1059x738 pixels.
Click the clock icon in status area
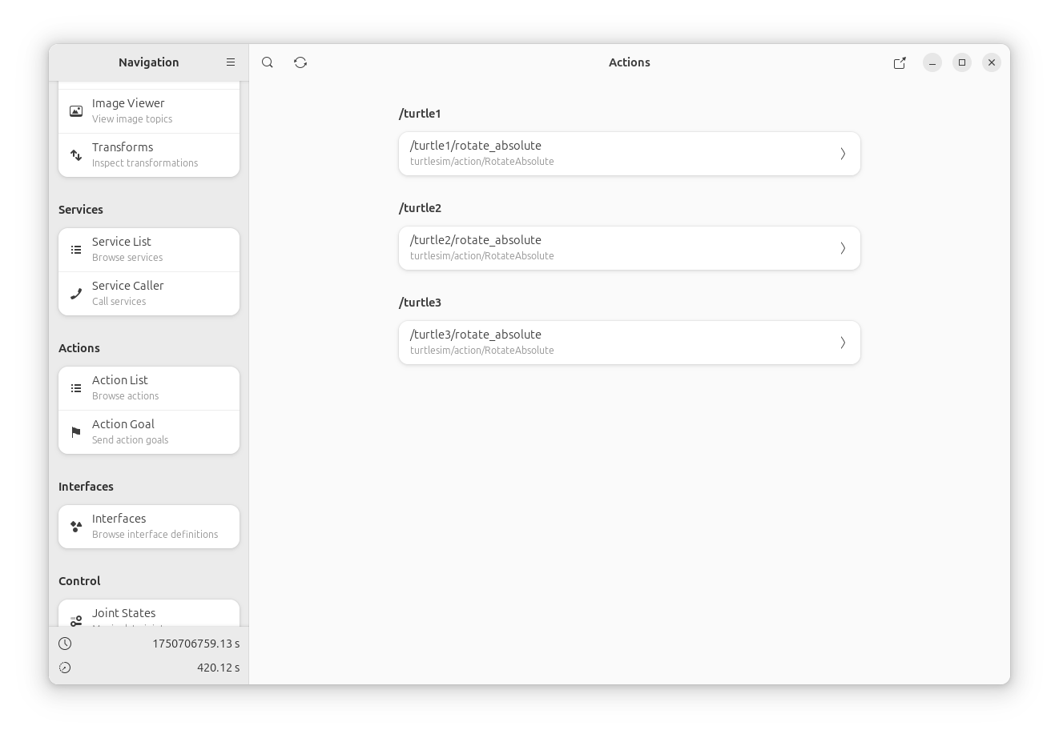(x=65, y=644)
